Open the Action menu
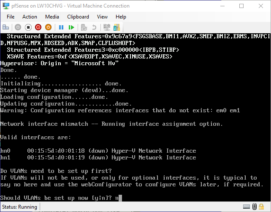Image resolution: width=271 pixels, height=212 pixels. (x=30, y=17)
